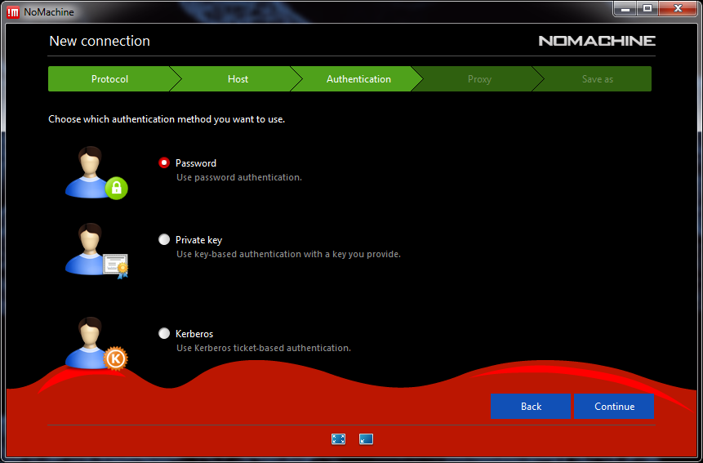This screenshot has width=703, height=463.
Task: Click the key-based authentication description text
Action: pyautogui.click(x=288, y=254)
